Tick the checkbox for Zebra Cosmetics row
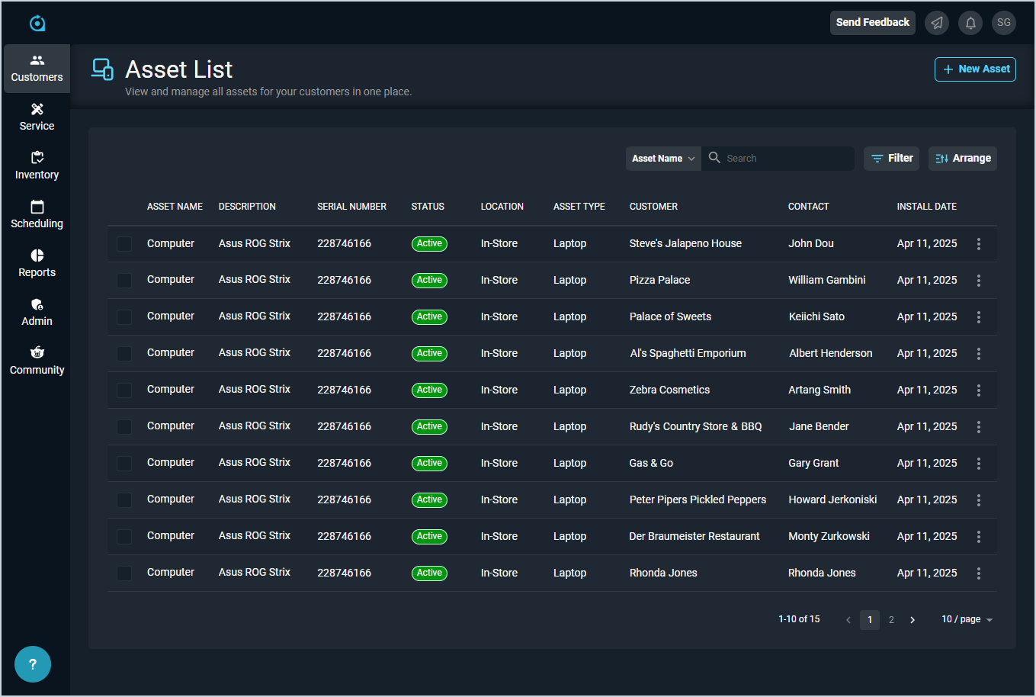Viewport: 1036px width, 697px height. pos(124,390)
